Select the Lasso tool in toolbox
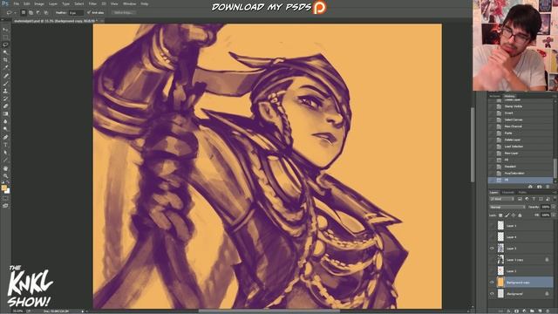 (x=5, y=44)
